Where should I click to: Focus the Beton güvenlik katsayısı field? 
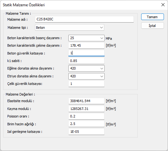pyautogui.click(x=86, y=53)
